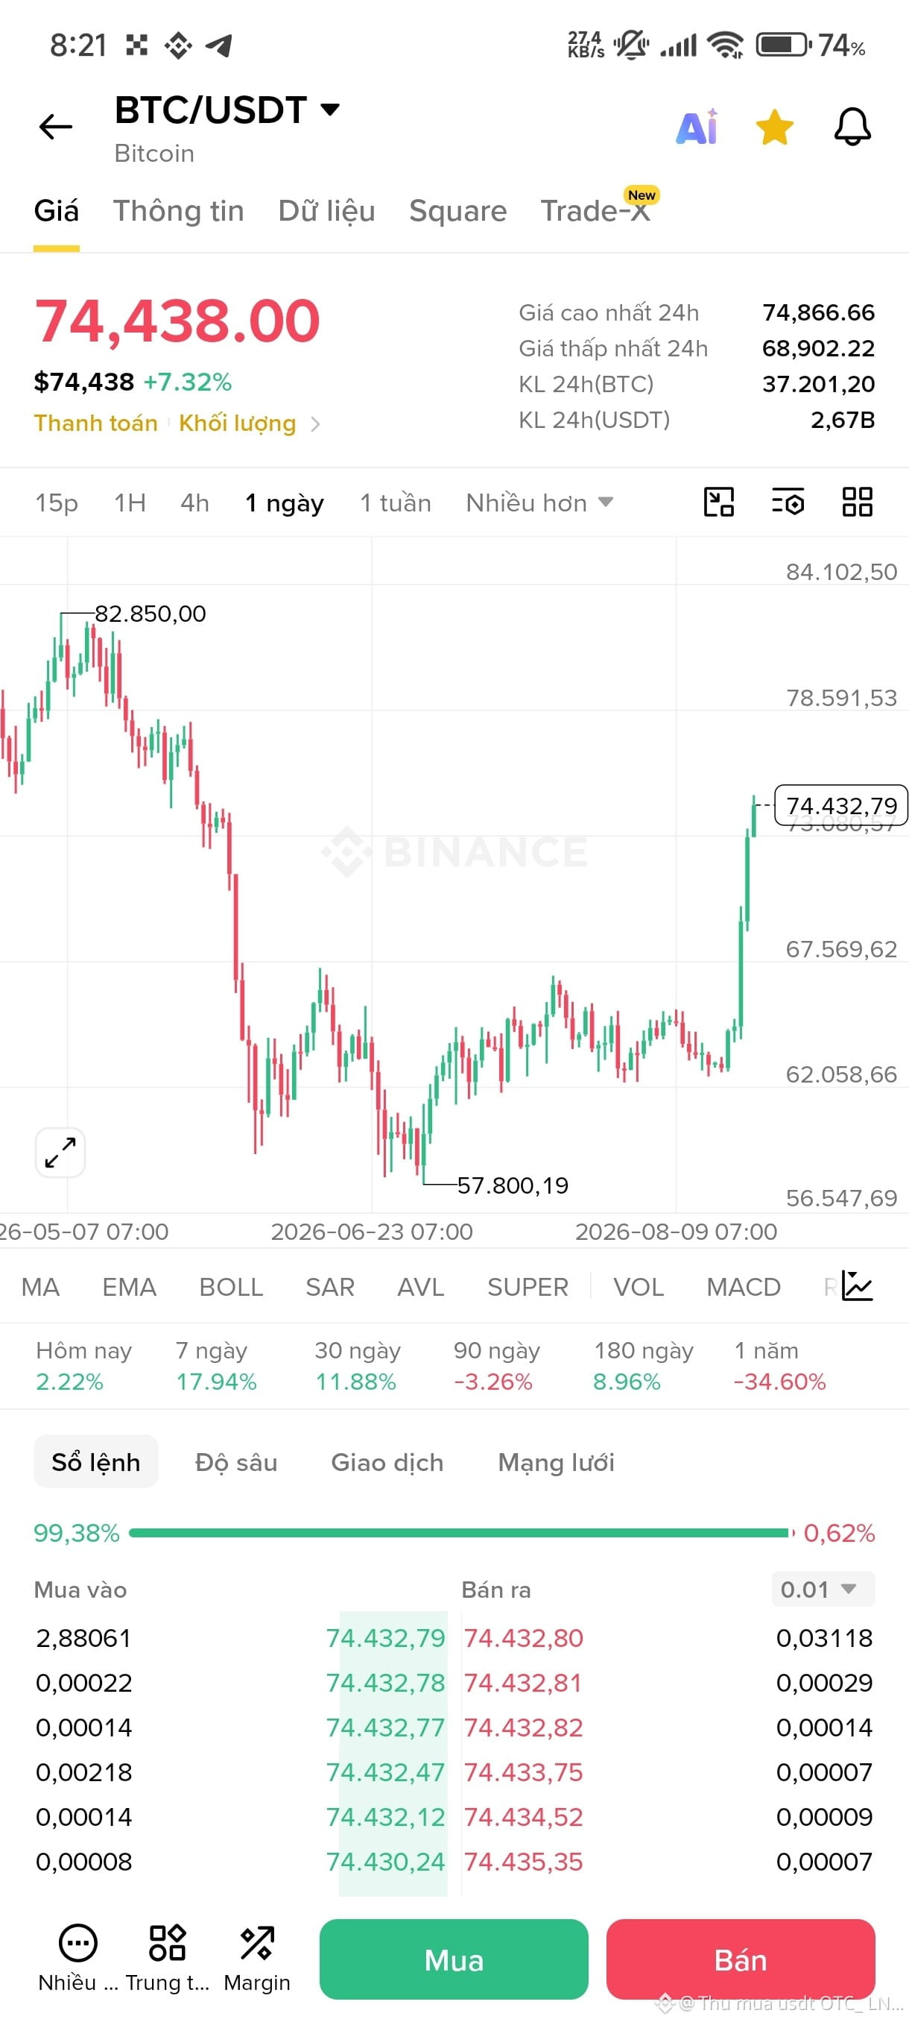Viewport: 909px width, 2022px height.
Task: Toggle the MA indicator
Action: (x=41, y=1288)
